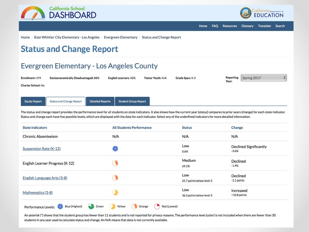Click the yellow performance icon for Mathematics
The height and width of the screenshot is (232, 309).
(x=115, y=192)
